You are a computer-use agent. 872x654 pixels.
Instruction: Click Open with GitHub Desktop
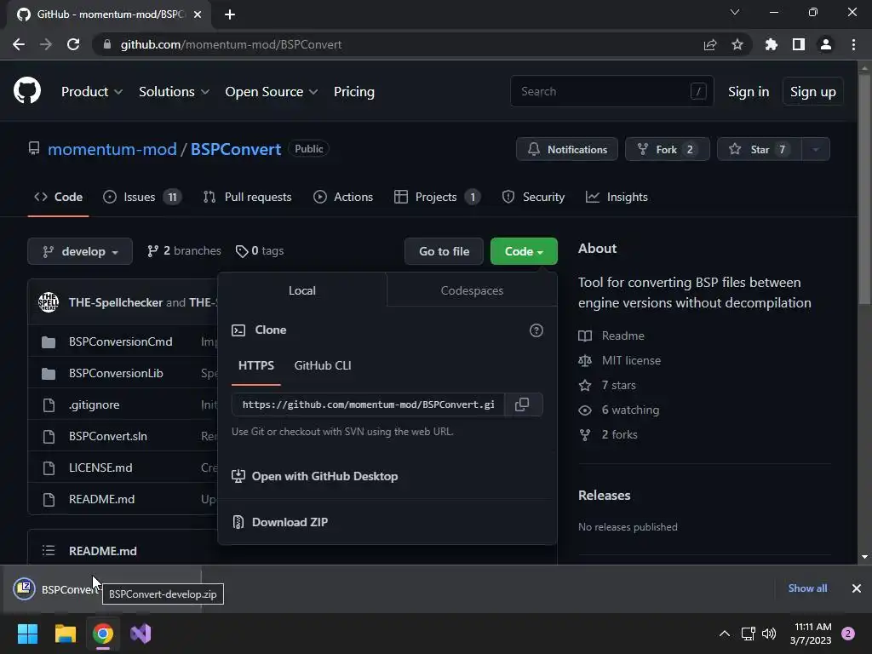(315, 476)
